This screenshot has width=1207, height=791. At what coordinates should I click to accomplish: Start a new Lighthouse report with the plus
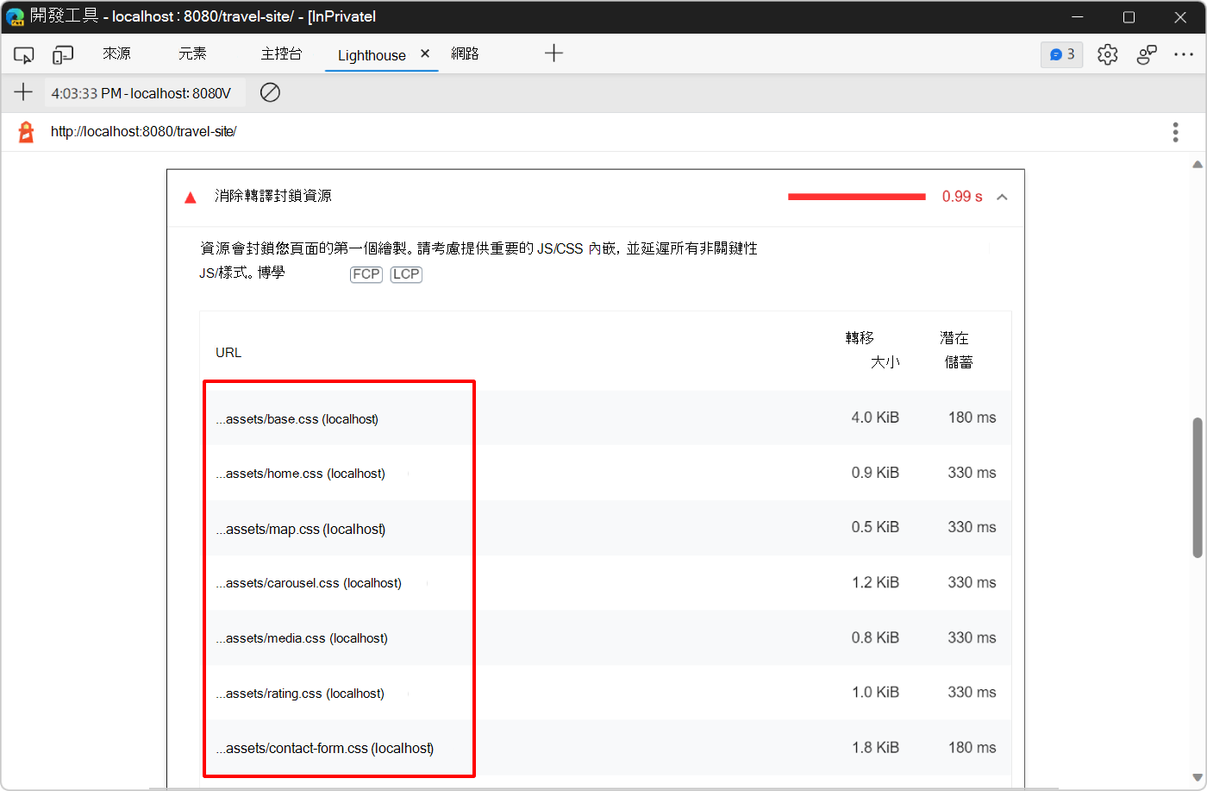[22, 92]
